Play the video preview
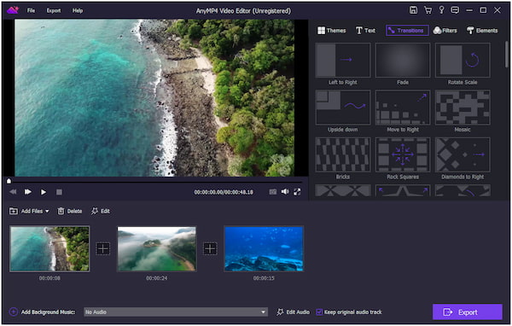The image size is (512, 326). (x=44, y=192)
